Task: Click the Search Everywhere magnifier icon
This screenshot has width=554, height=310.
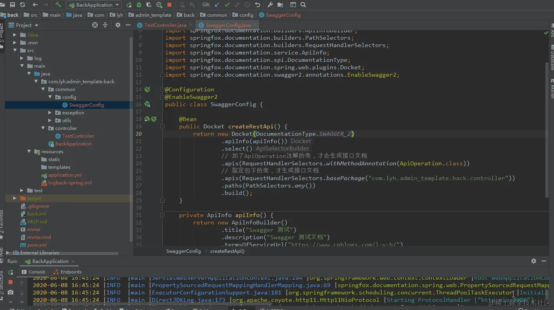Action: point(303,5)
